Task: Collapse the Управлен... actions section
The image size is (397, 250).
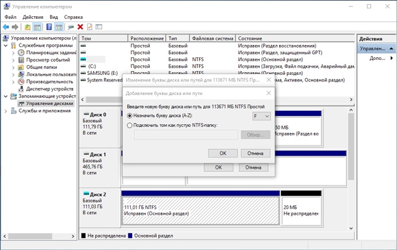Action: [x=391, y=48]
